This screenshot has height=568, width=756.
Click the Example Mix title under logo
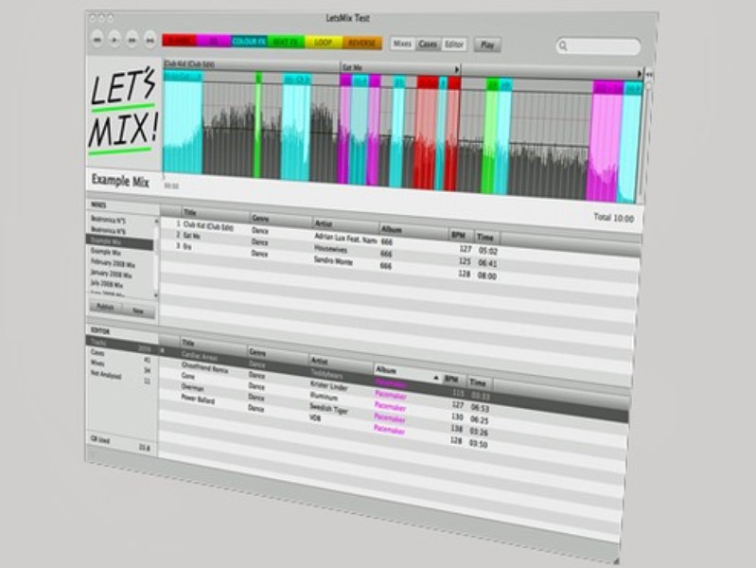tap(120, 181)
